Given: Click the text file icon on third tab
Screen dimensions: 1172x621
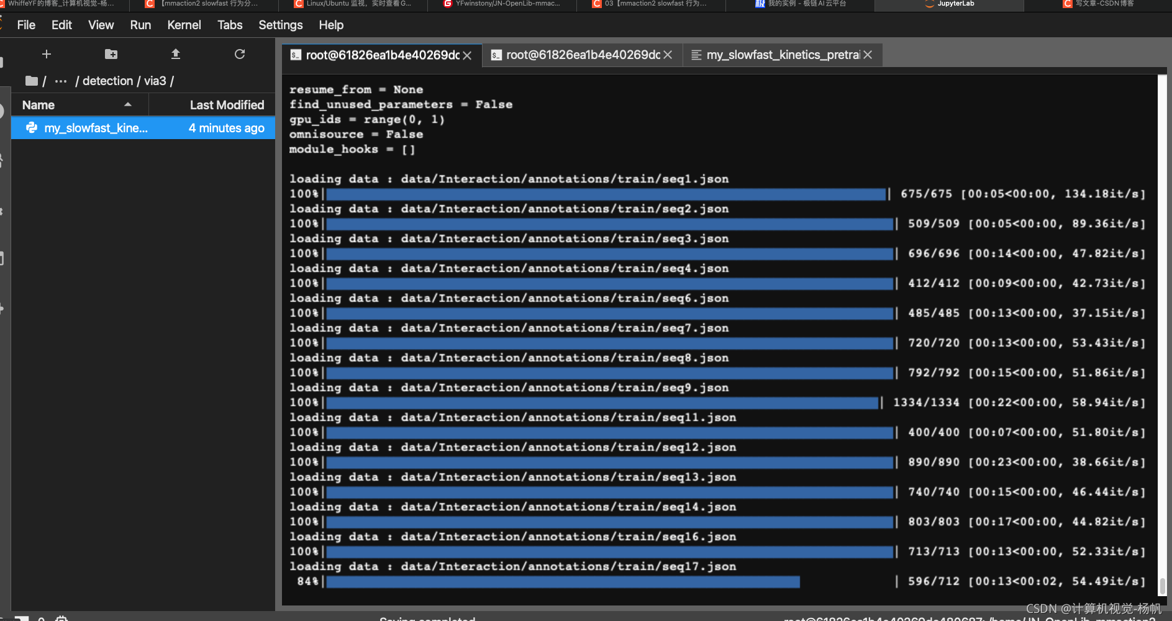Looking at the screenshot, I should pyautogui.click(x=696, y=55).
